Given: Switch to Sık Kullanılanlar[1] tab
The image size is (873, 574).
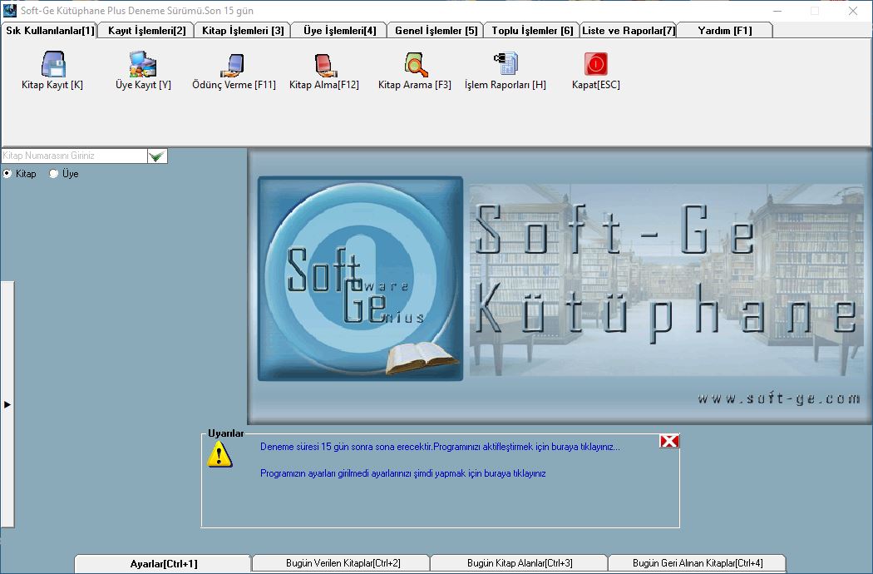Looking at the screenshot, I should click(50, 31).
